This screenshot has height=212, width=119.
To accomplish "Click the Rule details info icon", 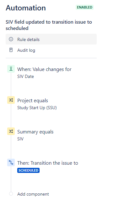I will (x=11, y=39).
